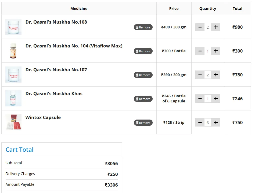Increase Wintox Capsule strip quantity
Image resolution: width=255 pixels, height=193 pixels.
216,123
